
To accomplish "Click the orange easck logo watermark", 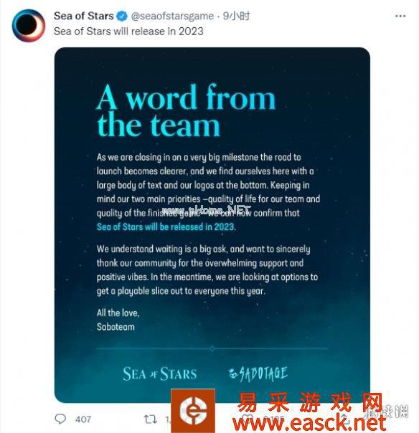I will (x=193, y=410).
